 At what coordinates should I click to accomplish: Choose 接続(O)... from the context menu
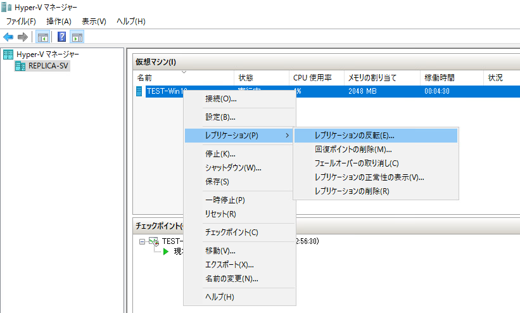239,99
